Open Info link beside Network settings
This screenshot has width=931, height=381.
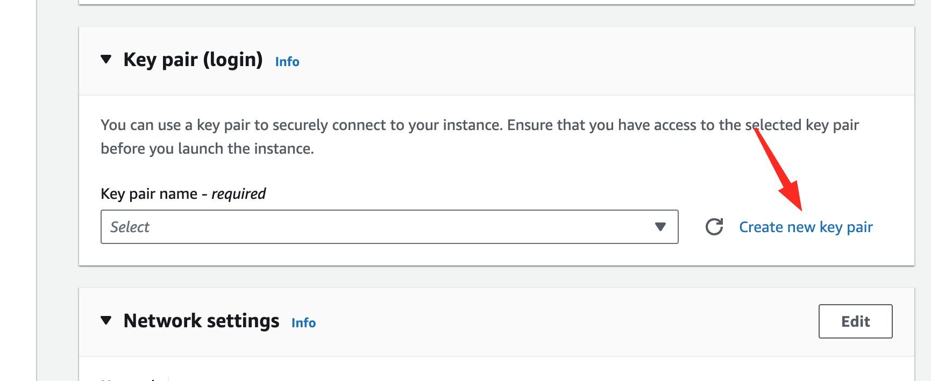tap(303, 323)
